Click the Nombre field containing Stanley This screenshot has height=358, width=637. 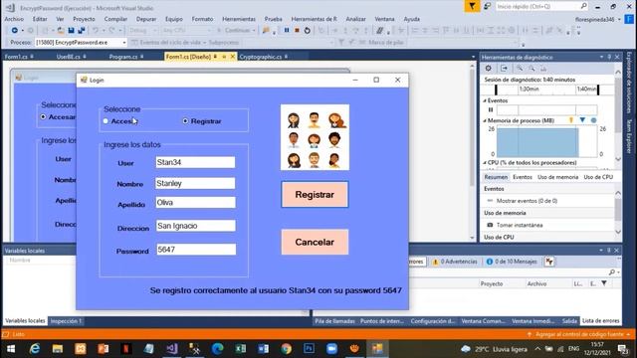pyautogui.click(x=195, y=183)
